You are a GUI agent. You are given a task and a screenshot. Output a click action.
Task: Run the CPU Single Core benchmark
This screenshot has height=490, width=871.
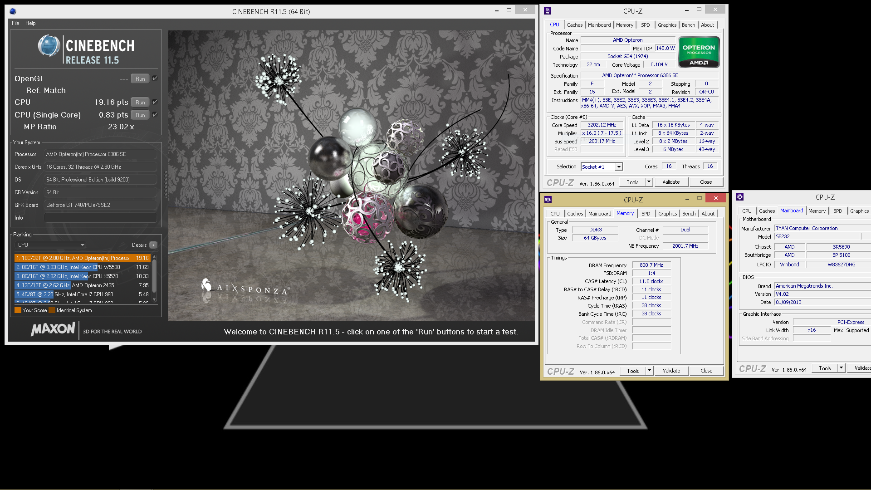pyautogui.click(x=140, y=115)
